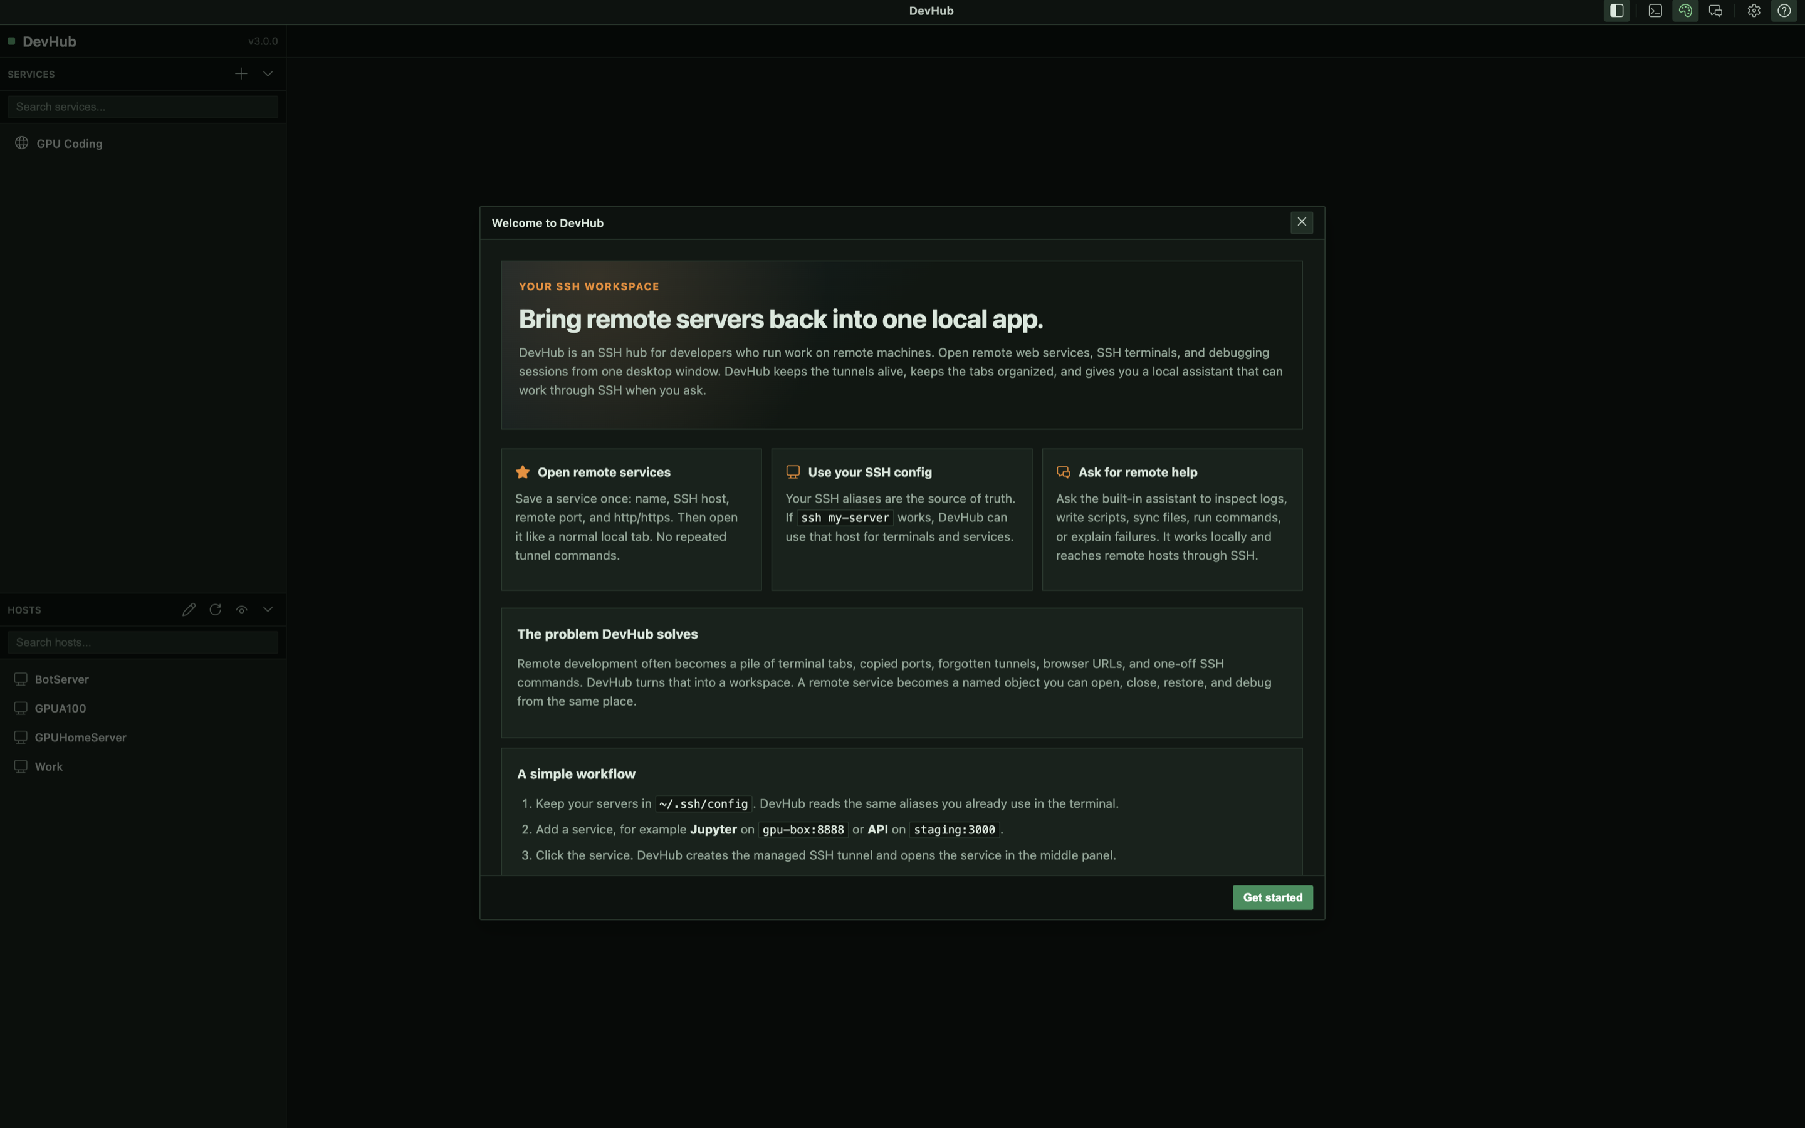Image resolution: width=1805 pixels, height=1128 pixels.
Task: Click the "Welcome to DevHub" dialog title
Action: tap(548, 223)
